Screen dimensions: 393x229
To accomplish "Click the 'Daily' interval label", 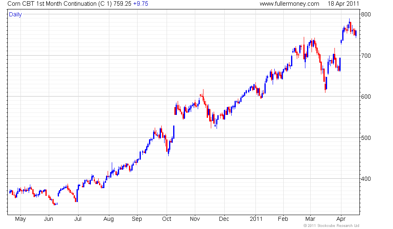I will [x=15, y=14].
